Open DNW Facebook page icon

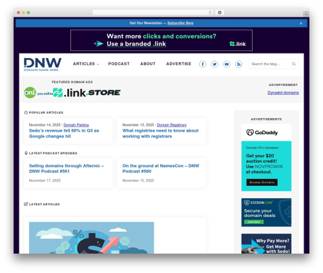pos(202,64)
